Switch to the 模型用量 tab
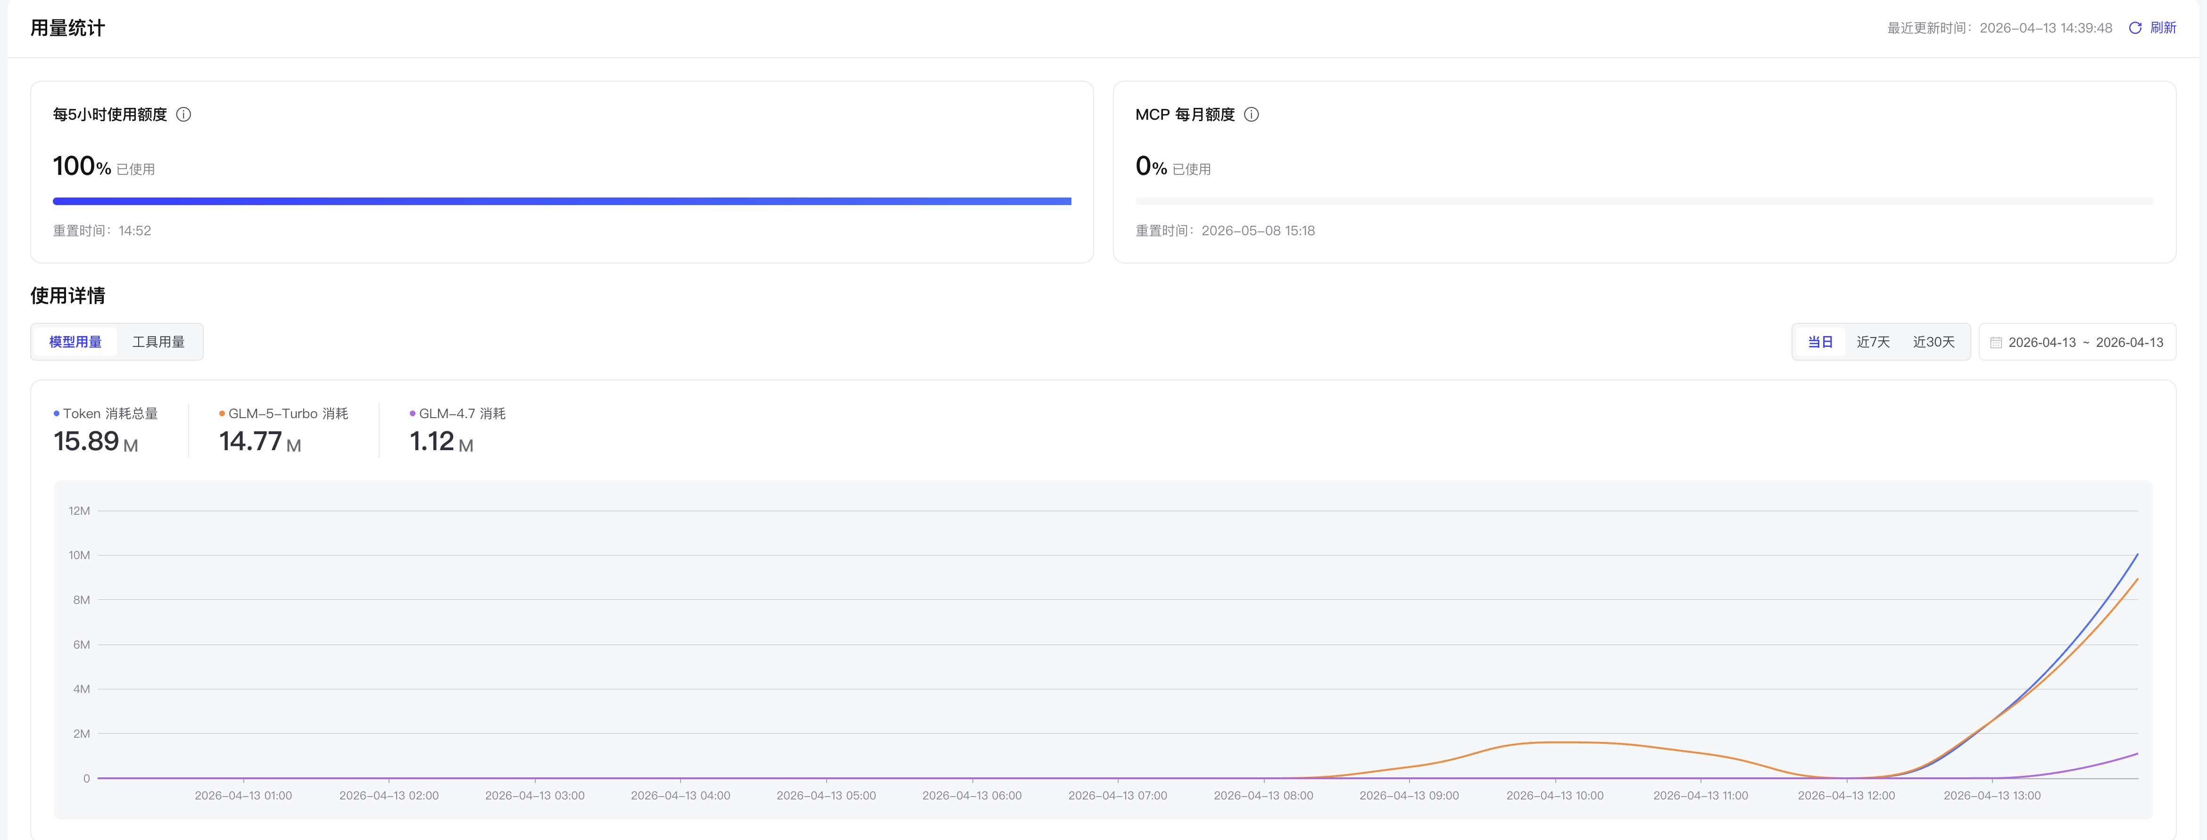The width and height of the screenshot is (2207, 840). (x=75, y=342)
